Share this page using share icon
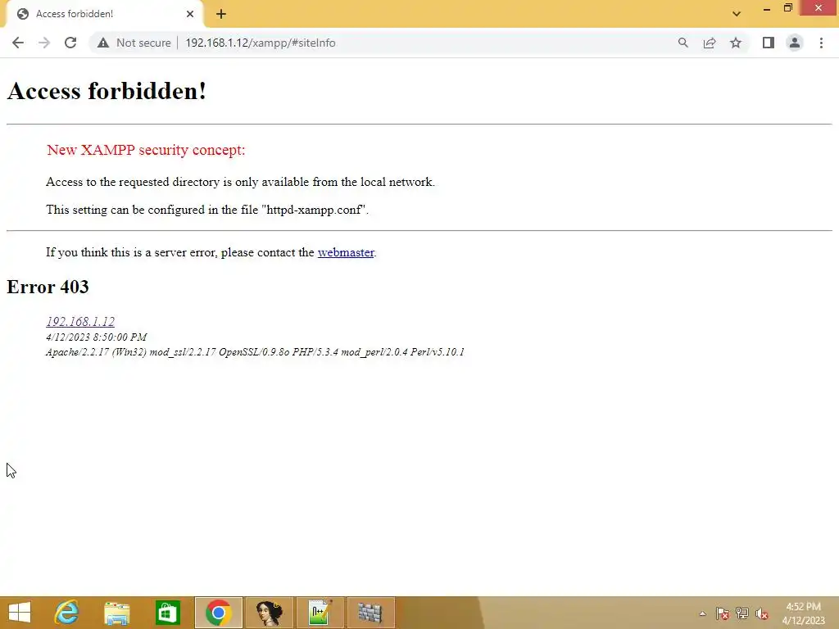 coord(709,43)
